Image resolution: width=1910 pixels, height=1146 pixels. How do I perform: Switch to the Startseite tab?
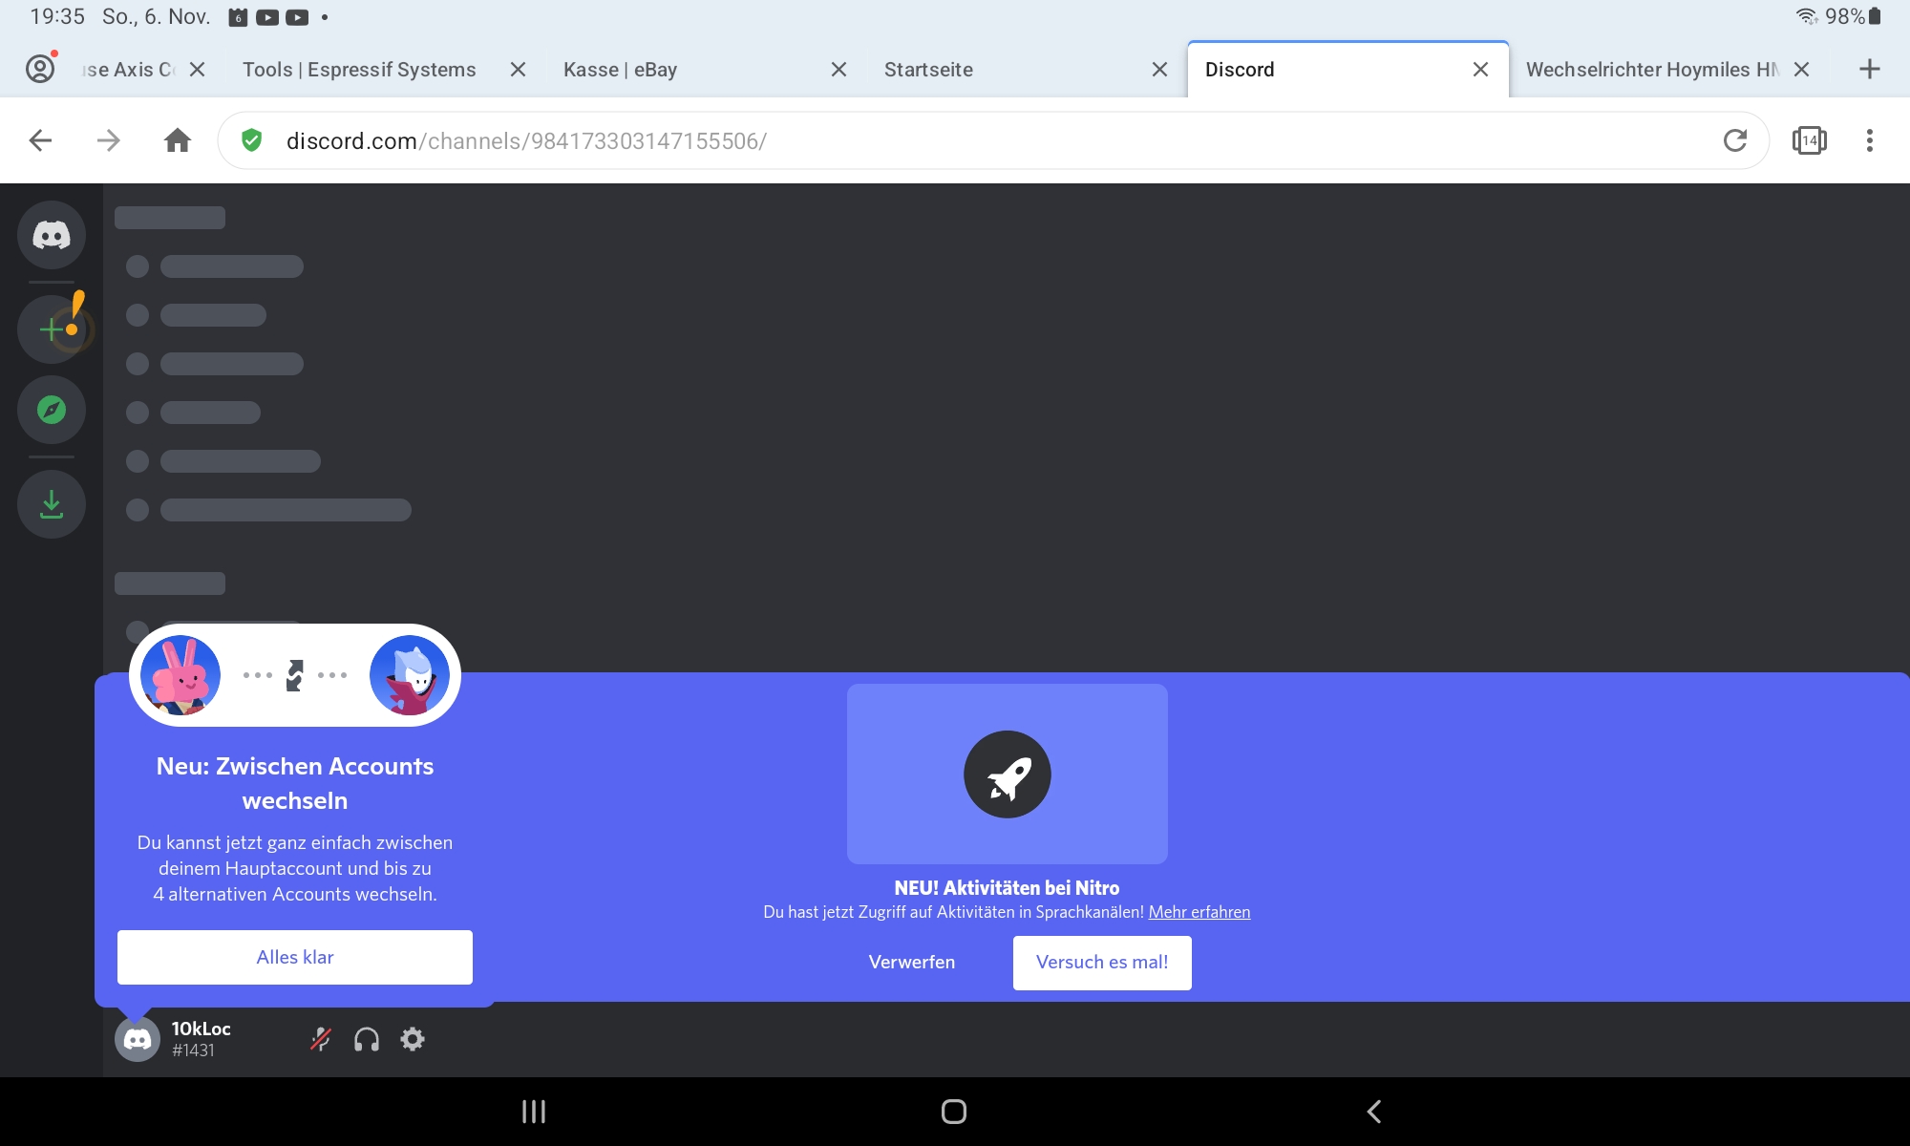click(928, 70)
